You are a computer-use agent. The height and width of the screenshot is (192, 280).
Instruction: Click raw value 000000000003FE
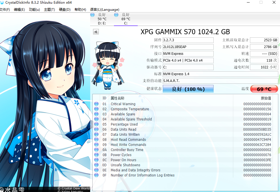pyautogui.click(x=257, y=160)
